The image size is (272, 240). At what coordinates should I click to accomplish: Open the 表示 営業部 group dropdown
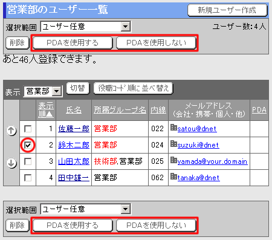click(x=43, y=91)
